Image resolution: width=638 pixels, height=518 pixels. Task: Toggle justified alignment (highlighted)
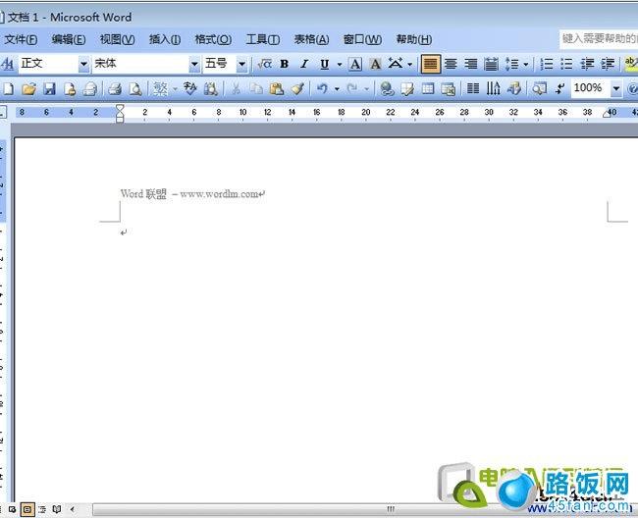pos(431,64)
